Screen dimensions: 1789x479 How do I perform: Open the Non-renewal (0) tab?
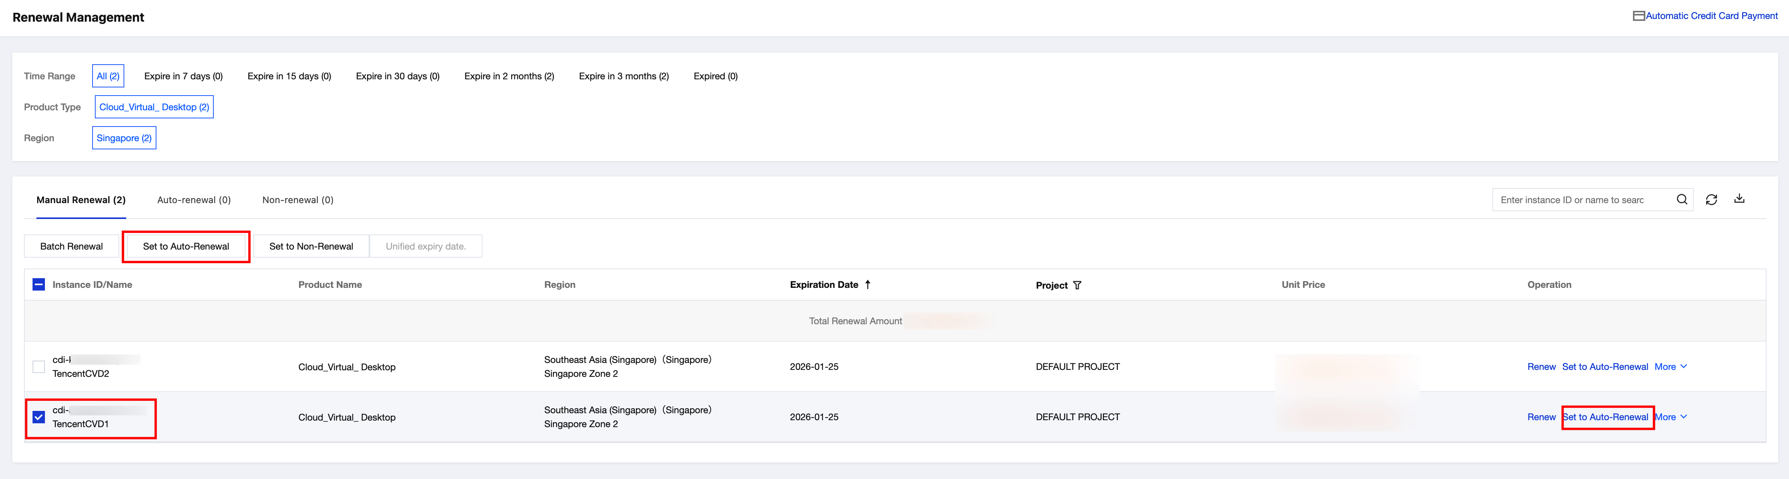[x=297, y=200]
